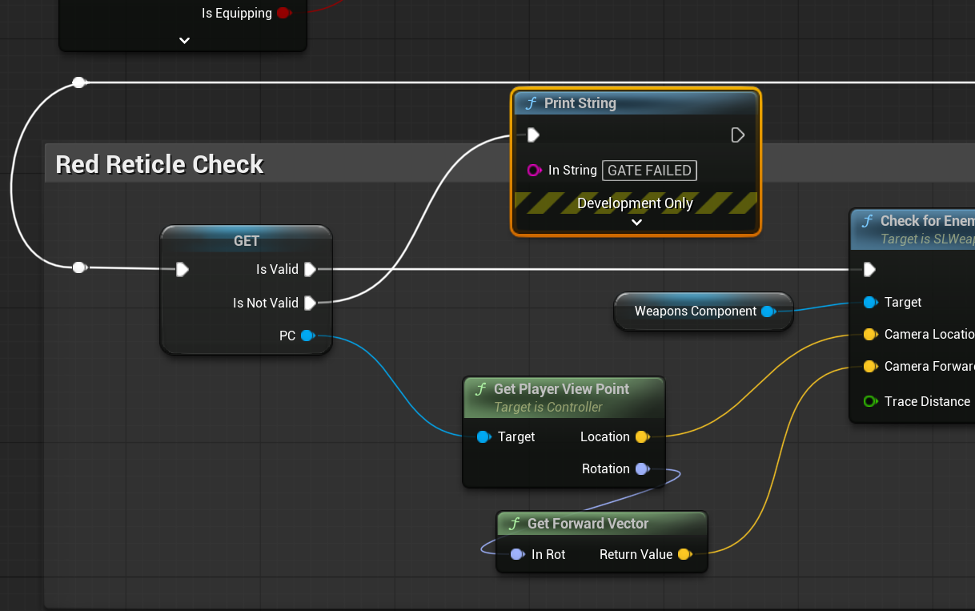Click the Target is Controller subtitle

[x=548, y=408]
